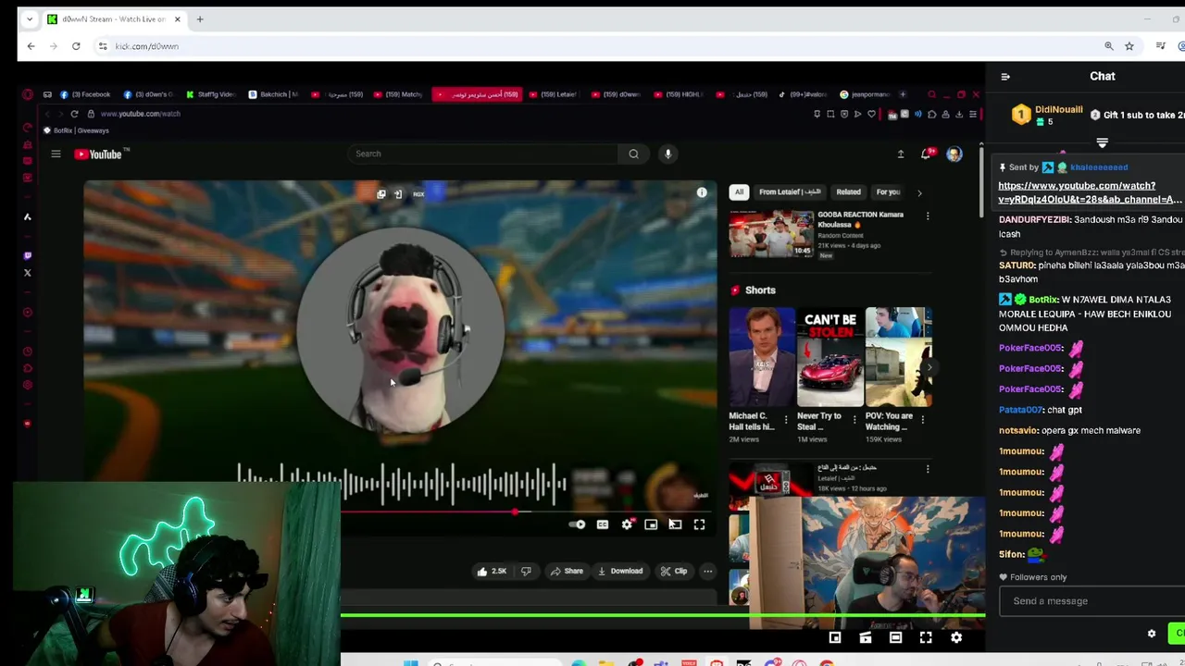Collapse Kick chat with top-left icon
The image size is (1185, 666).
point(1005,77)
